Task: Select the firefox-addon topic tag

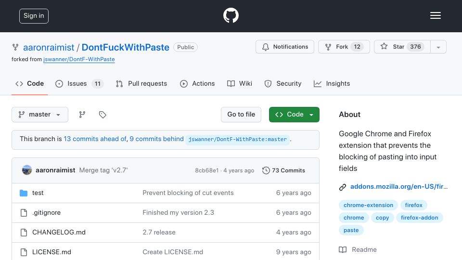Action: click(x=419, y=218)
